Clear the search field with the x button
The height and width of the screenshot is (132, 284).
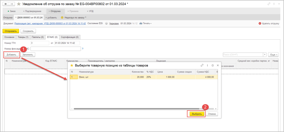click(x=265, y=54)
